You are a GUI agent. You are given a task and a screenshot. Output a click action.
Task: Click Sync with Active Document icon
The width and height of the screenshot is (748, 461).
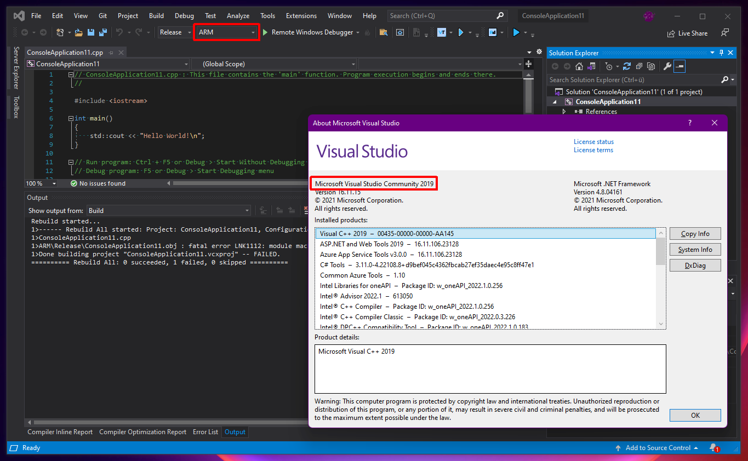[x=627, y=66]
